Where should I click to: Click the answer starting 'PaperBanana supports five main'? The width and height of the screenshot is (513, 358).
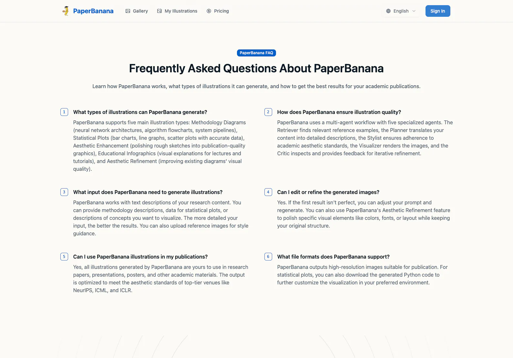coord(160,146)
